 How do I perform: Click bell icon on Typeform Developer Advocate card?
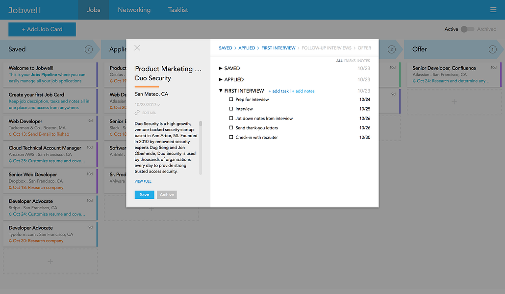(10, 241)
